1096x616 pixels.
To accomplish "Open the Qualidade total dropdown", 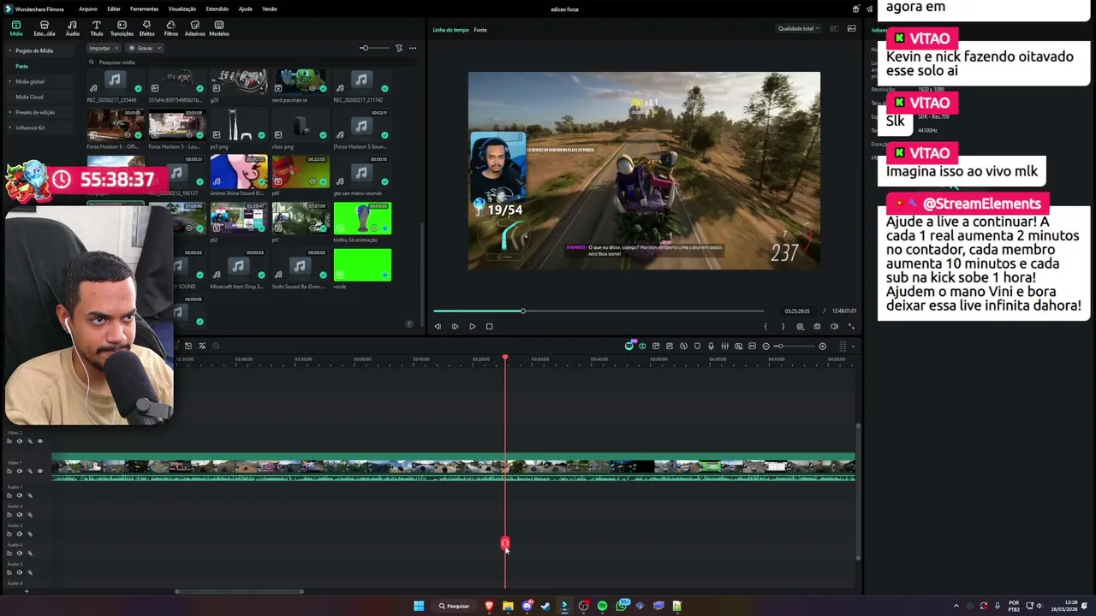I will coord(798,28).
